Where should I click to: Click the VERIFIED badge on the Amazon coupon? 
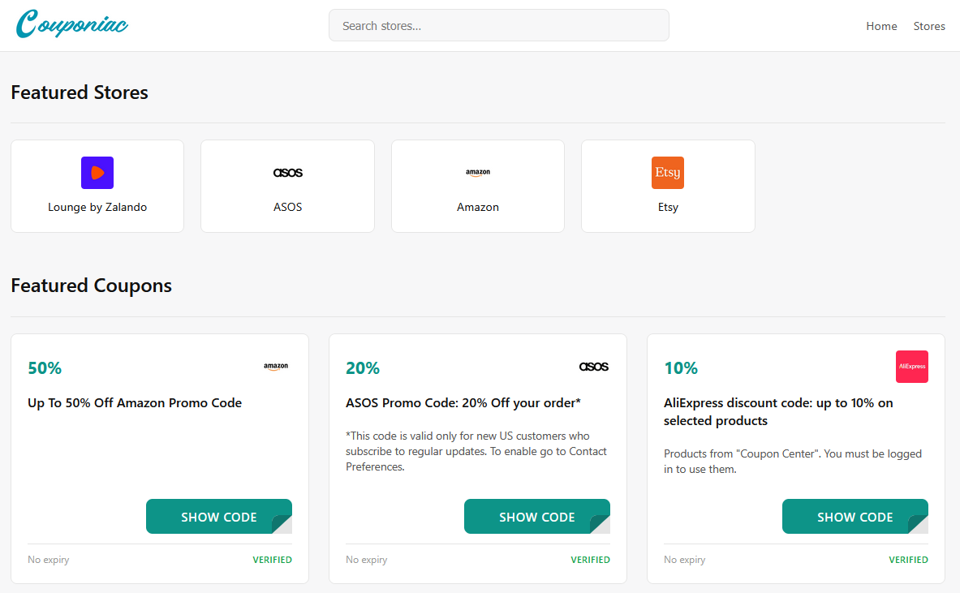273,560
